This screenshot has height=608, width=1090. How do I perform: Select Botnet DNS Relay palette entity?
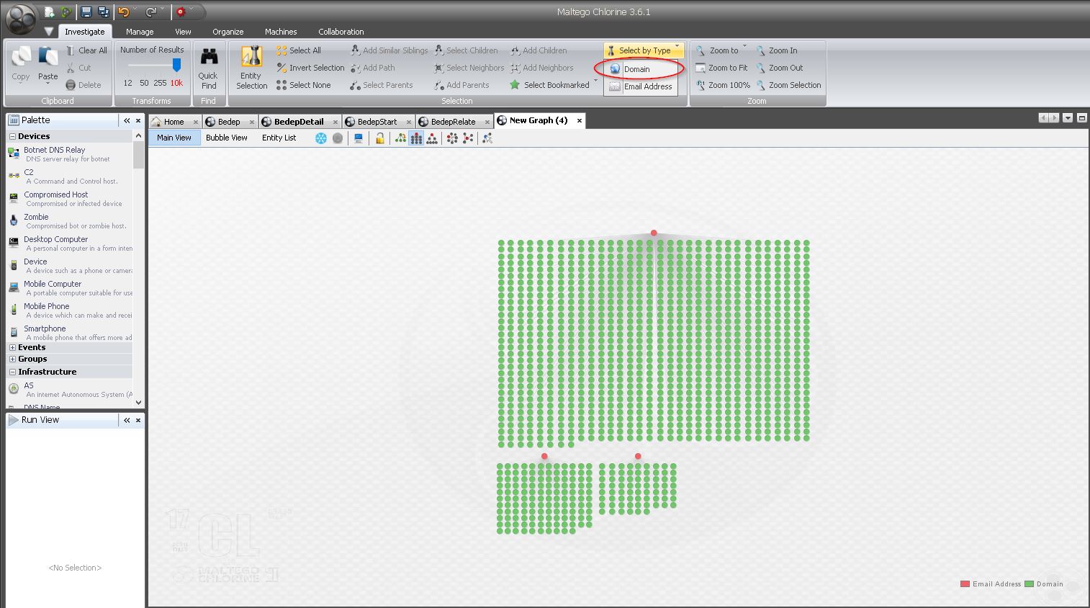click(69, 154)
